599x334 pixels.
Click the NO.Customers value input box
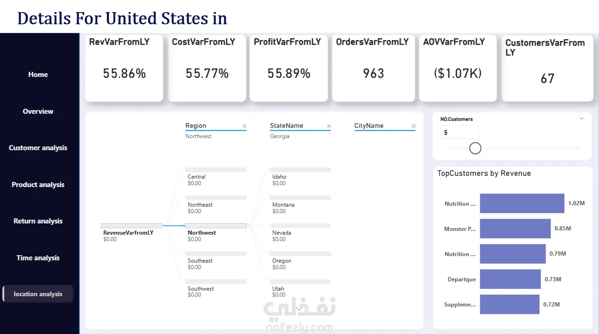[459, 132]
